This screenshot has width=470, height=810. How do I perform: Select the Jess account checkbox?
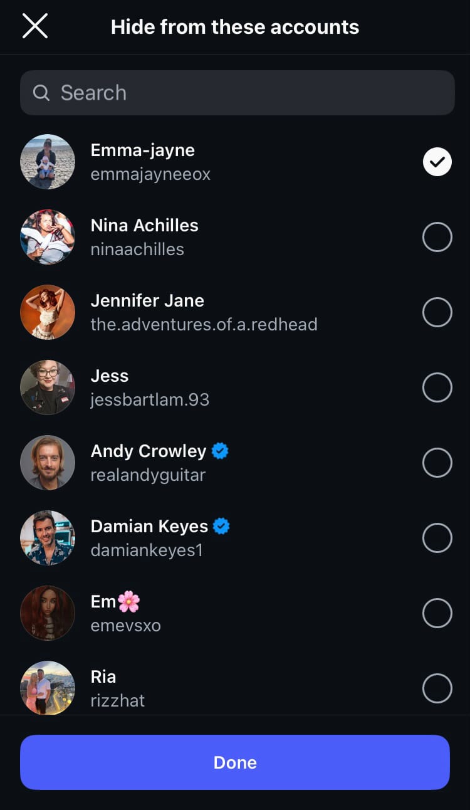click(x=437, y=387)
